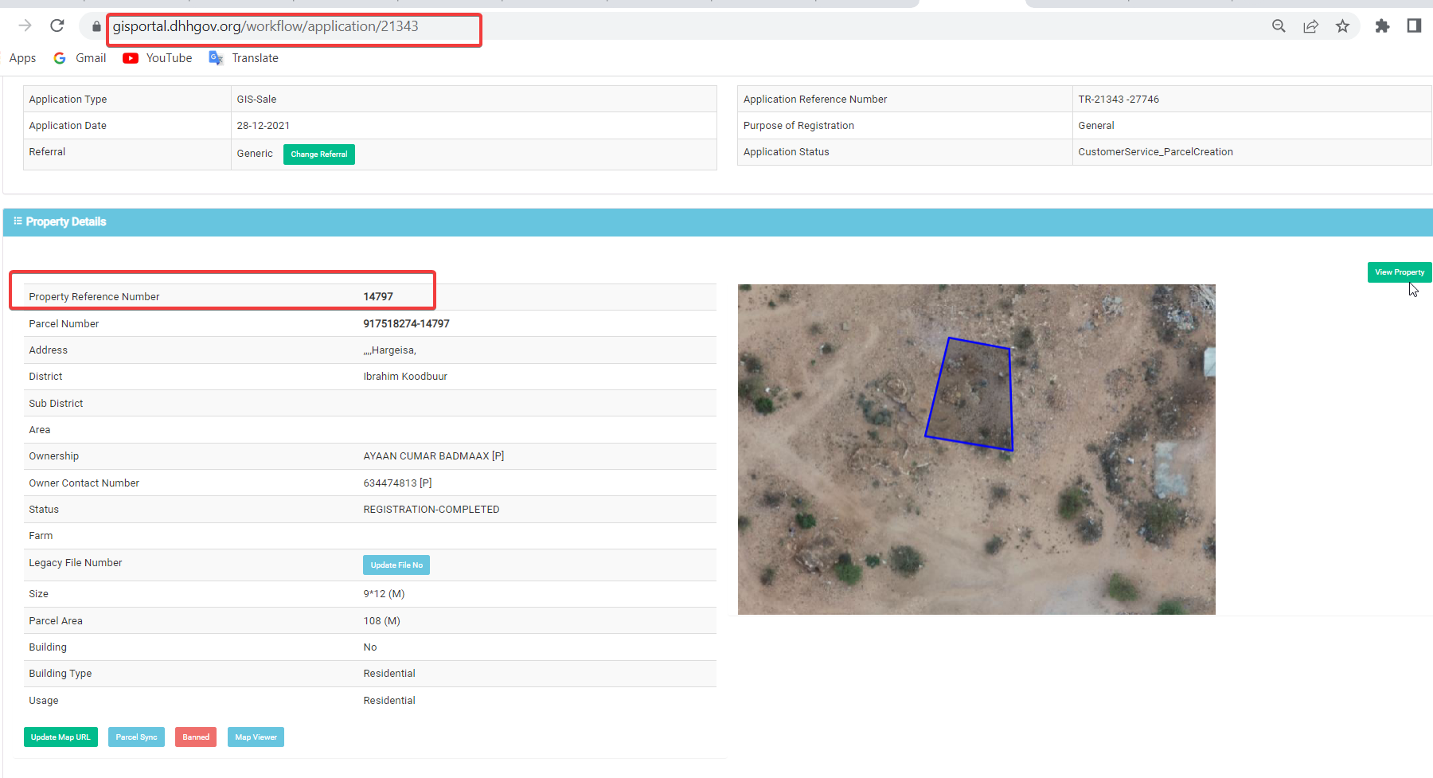
Task: Click Purpose of Registration value General
Action: pos(1096,126)
